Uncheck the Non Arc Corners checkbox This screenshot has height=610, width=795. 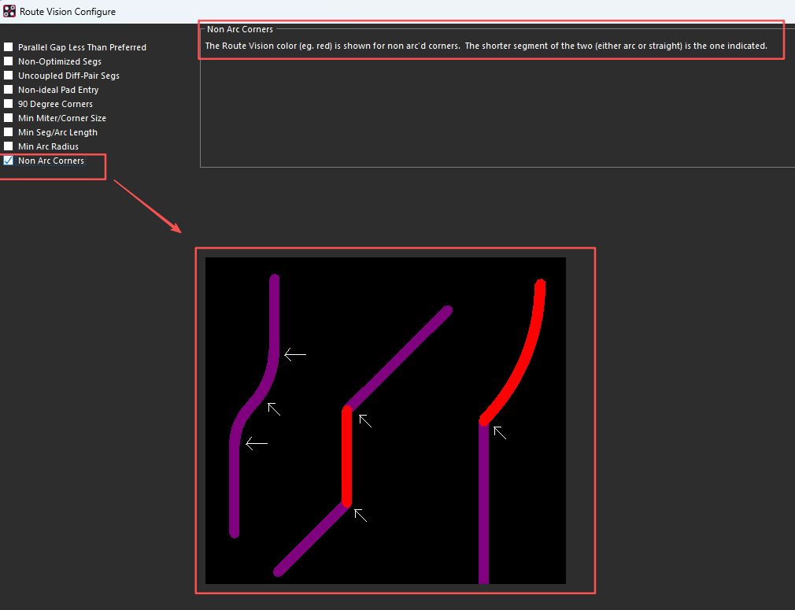point(9,161)
